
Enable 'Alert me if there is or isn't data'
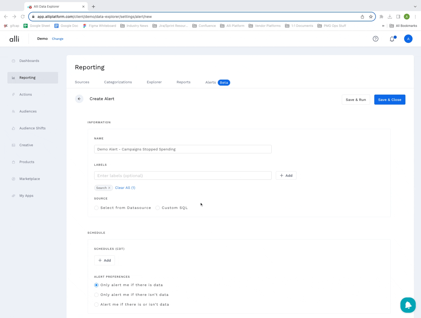[96, 305]
